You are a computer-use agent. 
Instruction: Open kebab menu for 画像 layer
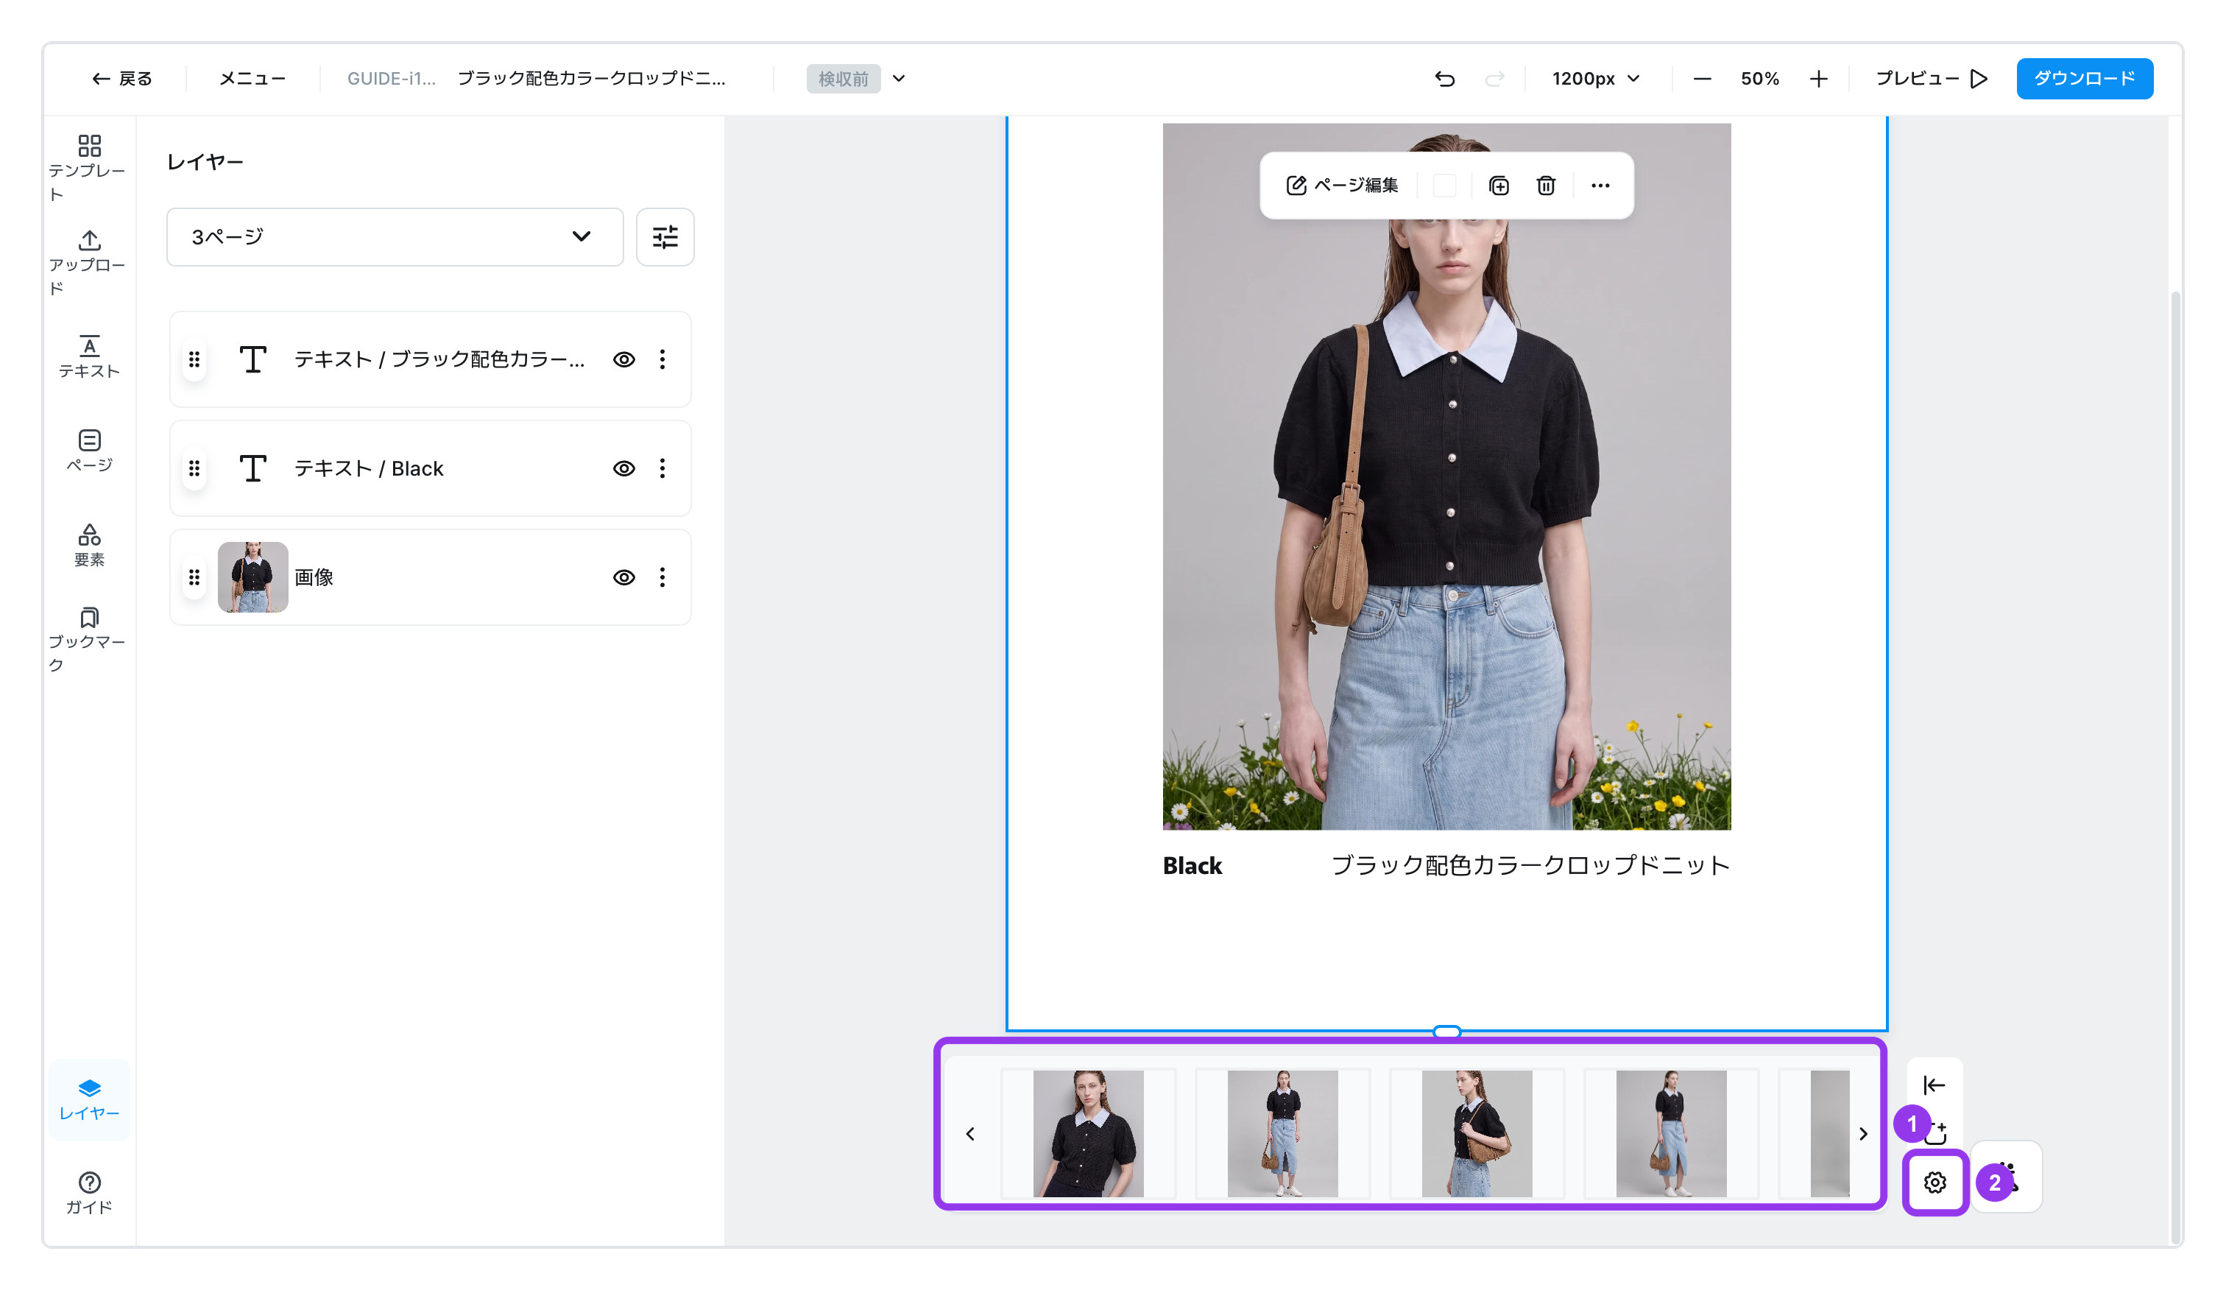662,577
